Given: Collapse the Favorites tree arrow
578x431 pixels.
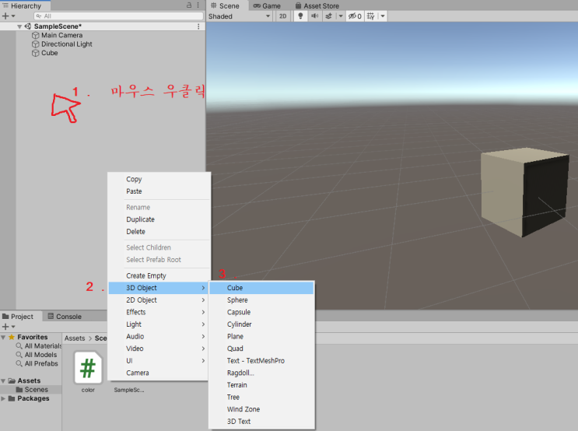Looking at the screenshot, I should (3, 338).
